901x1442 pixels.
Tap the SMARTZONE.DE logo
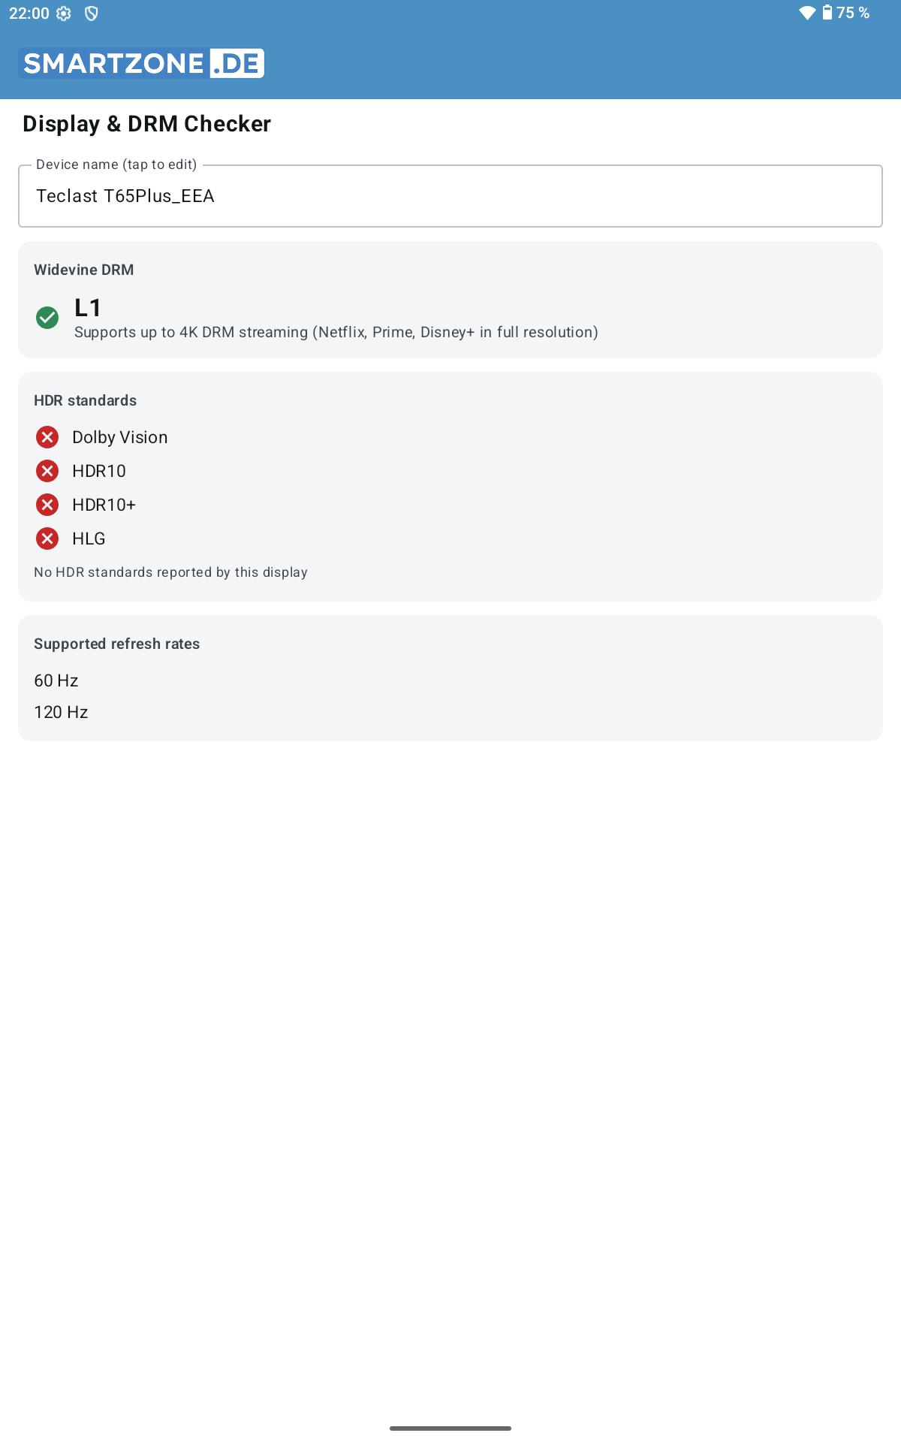pyautogui.click(x=141, y=63)
